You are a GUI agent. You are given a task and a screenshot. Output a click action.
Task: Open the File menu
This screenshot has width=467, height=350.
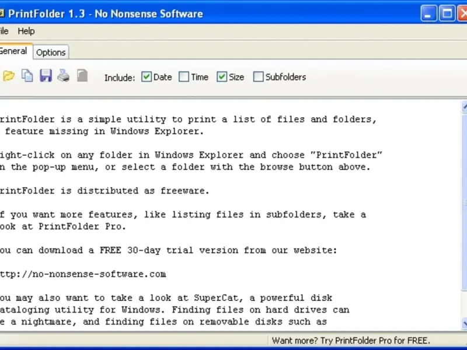tap(4, 31)
